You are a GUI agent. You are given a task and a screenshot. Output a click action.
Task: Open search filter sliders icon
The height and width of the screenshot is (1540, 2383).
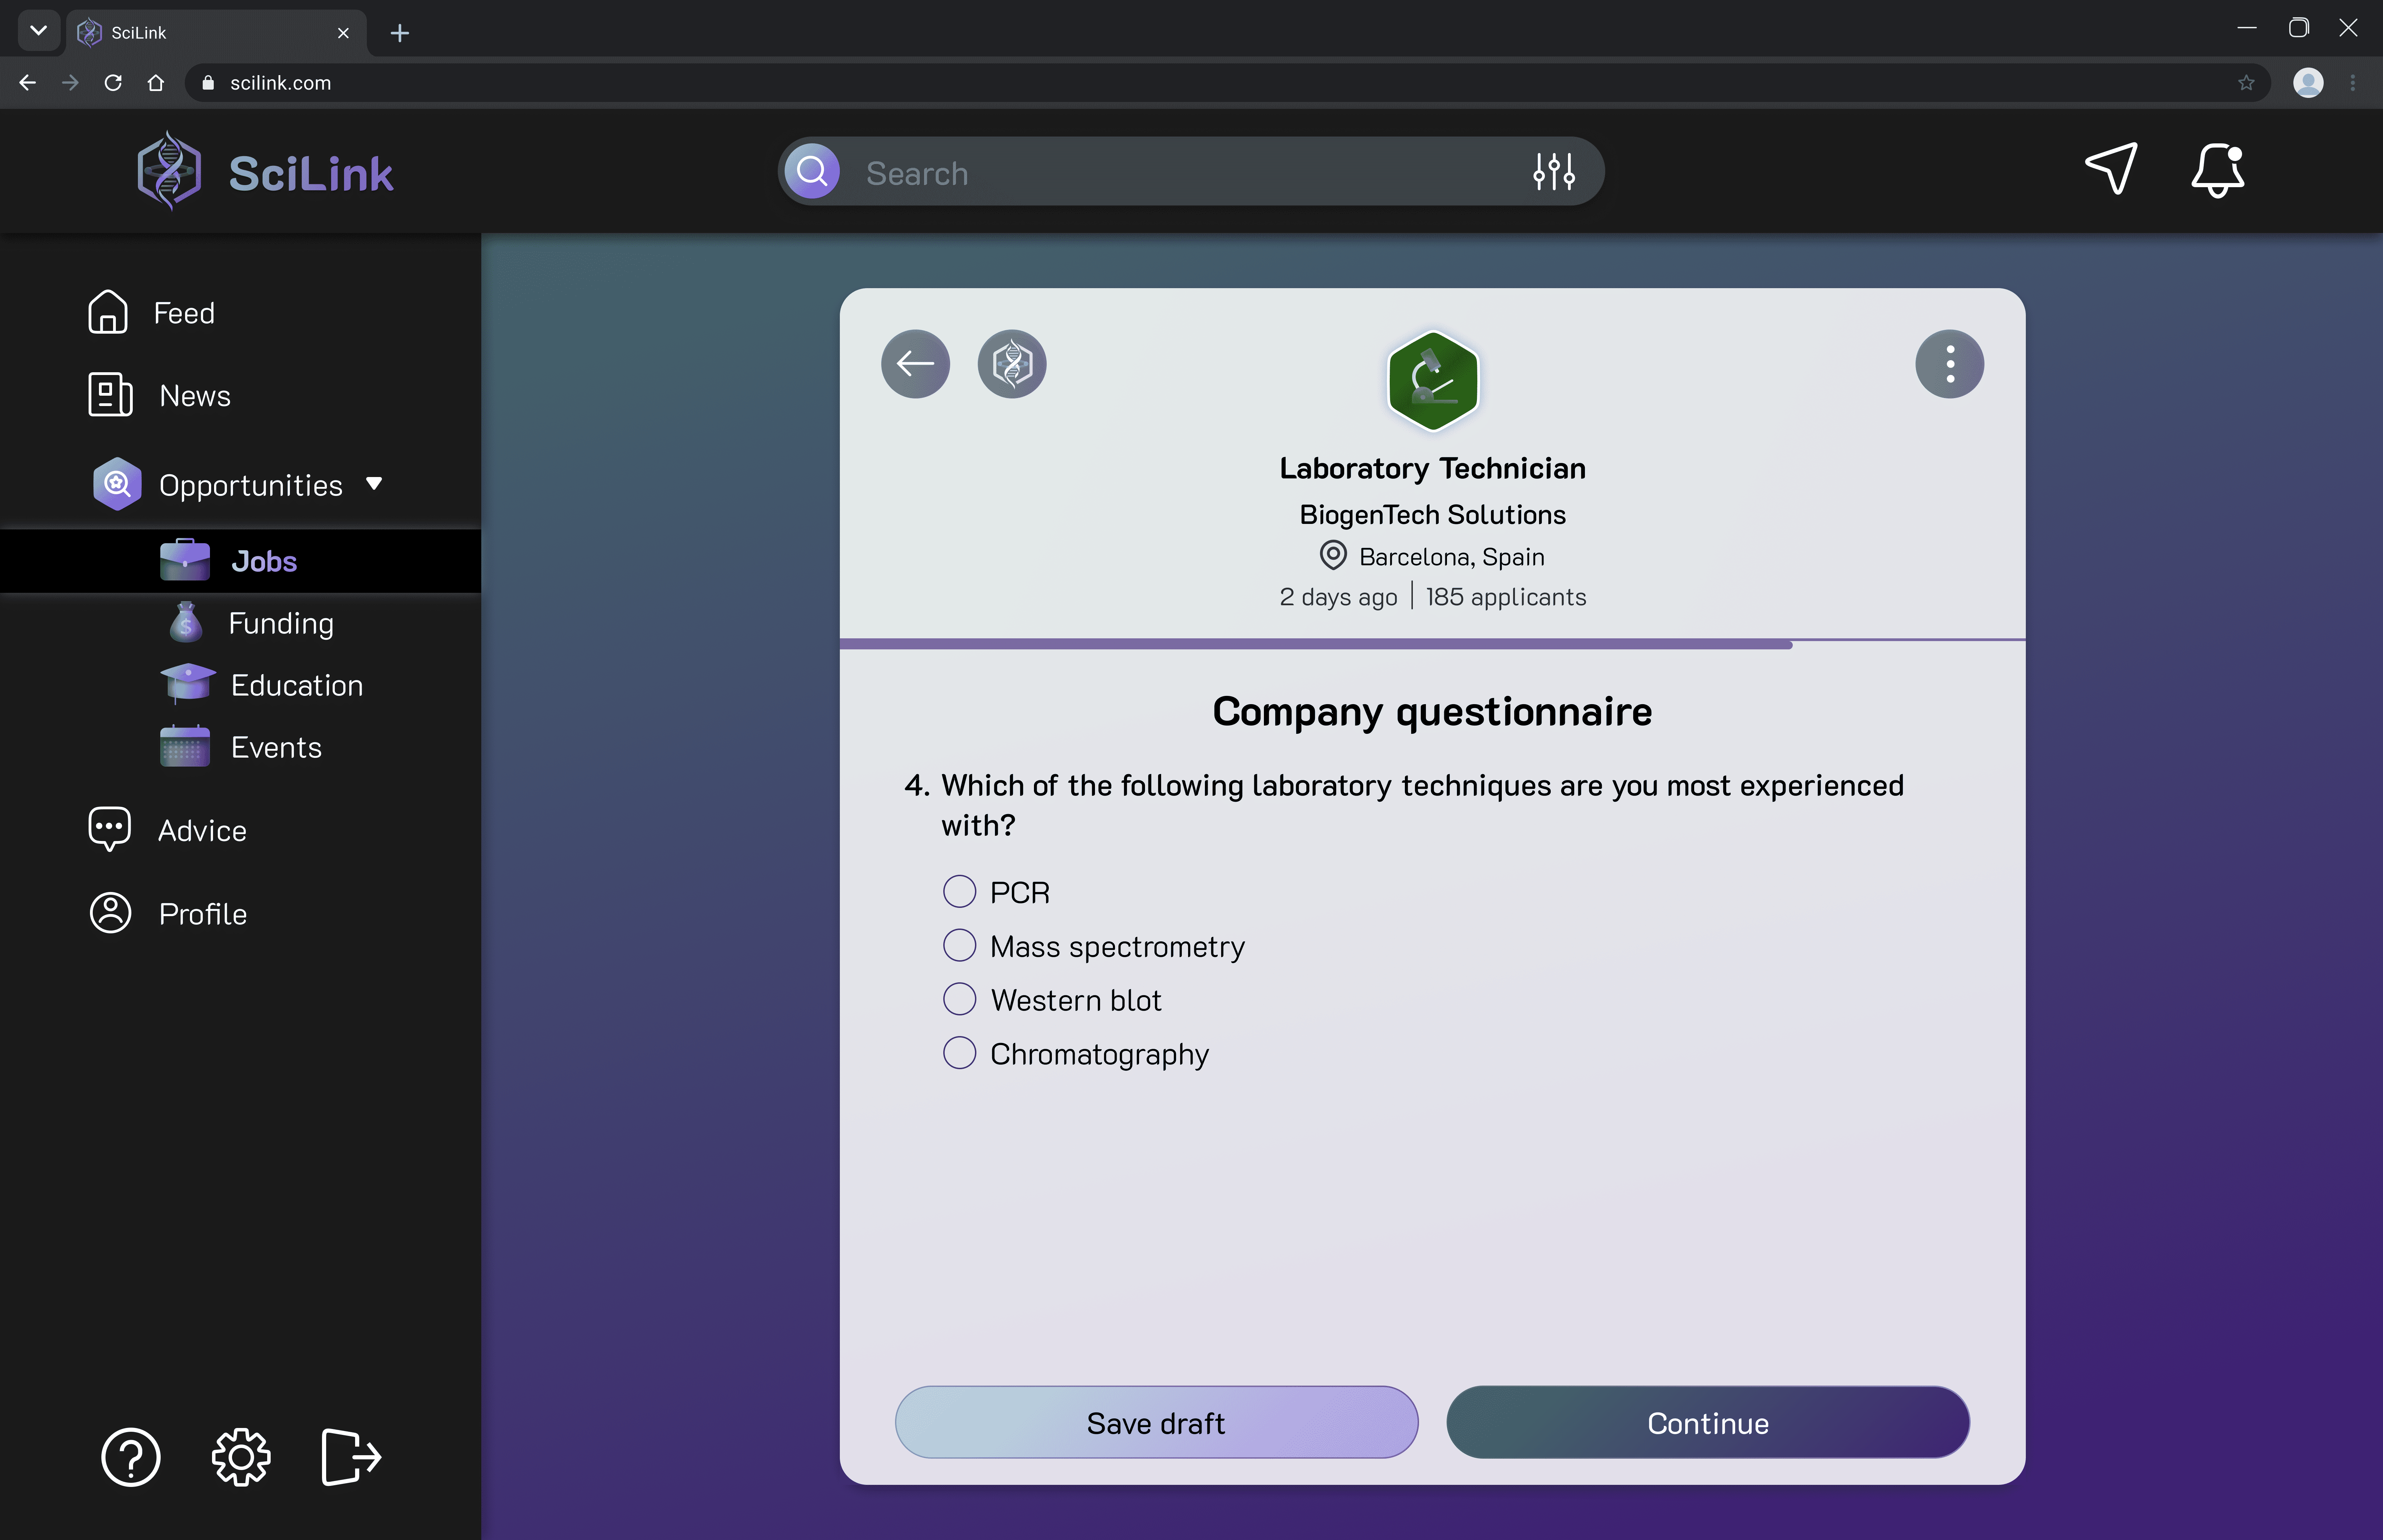tap(1554, 172)
